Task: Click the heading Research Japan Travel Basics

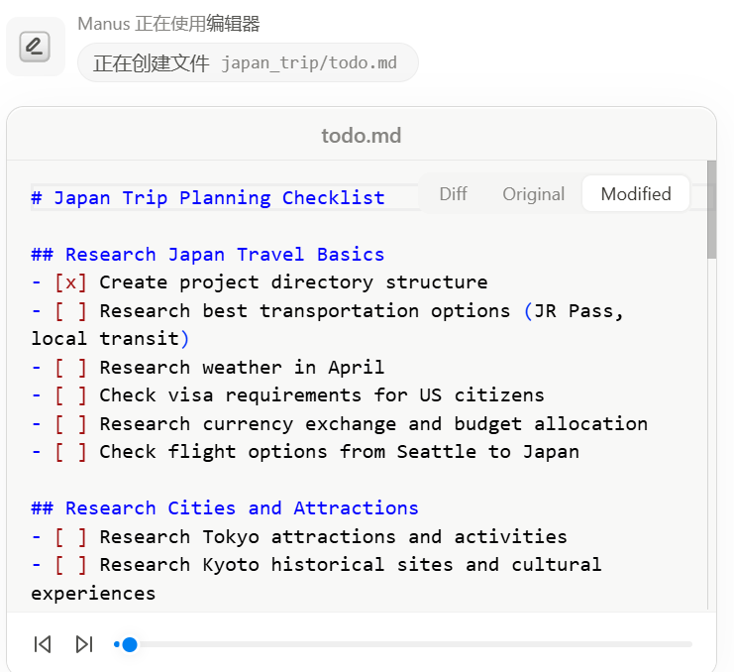Action: pyautogui.click(x=208, y=255)
